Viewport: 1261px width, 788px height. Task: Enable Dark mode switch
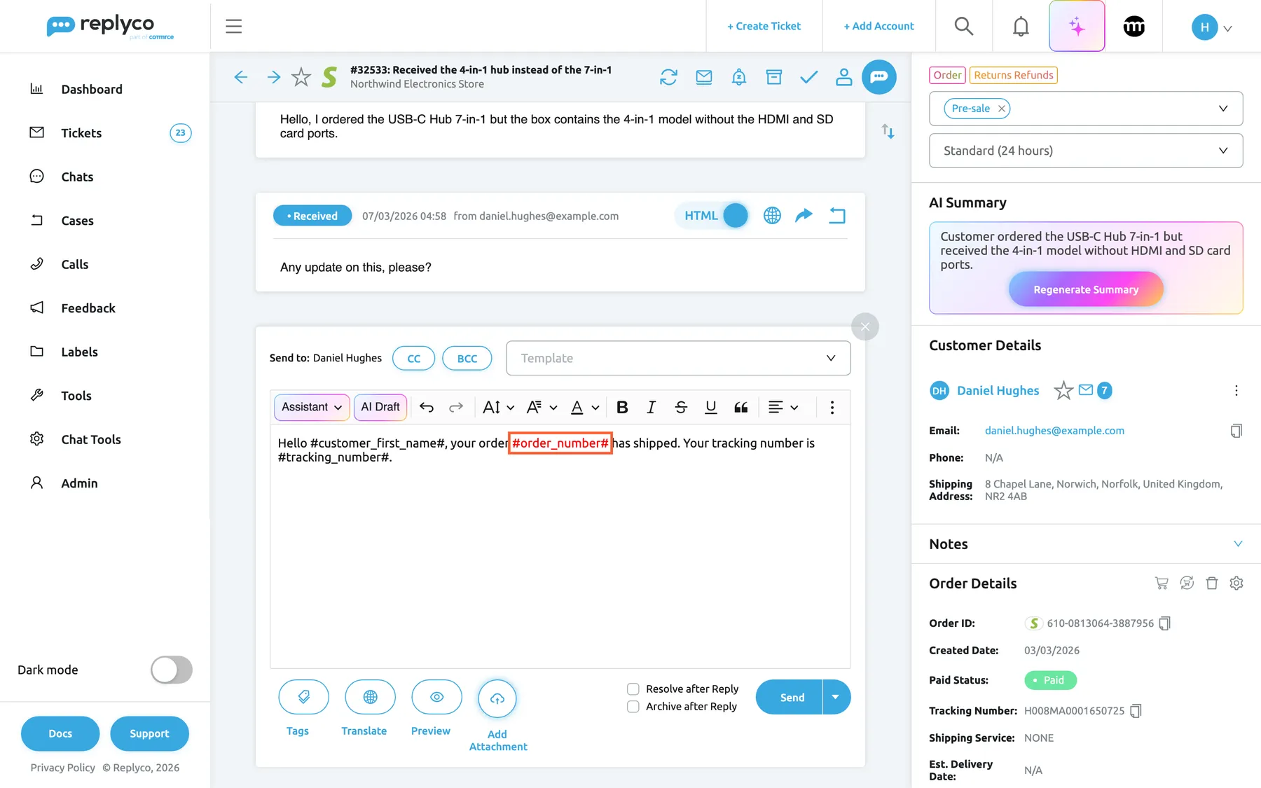(x=171, y=670)
